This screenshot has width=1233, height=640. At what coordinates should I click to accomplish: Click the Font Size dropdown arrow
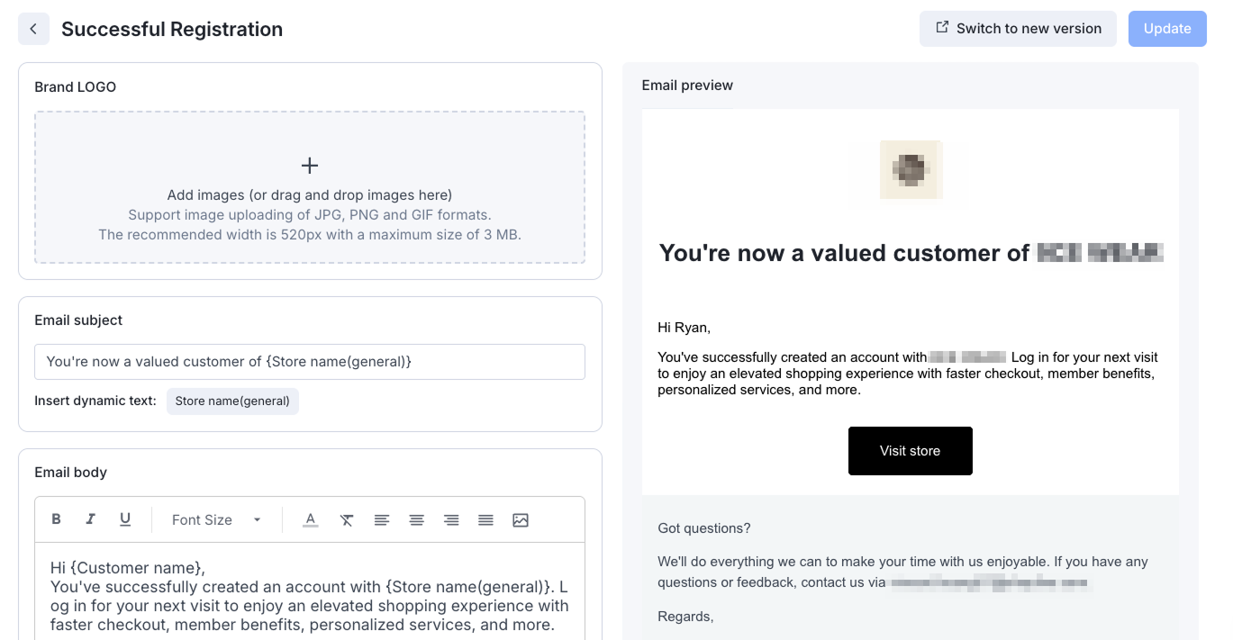click(x=257, y=519)
